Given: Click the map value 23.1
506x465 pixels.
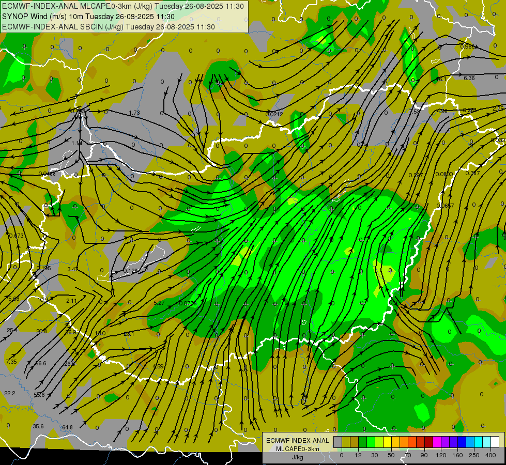Looking at the screenshot, I should point(129,334).
